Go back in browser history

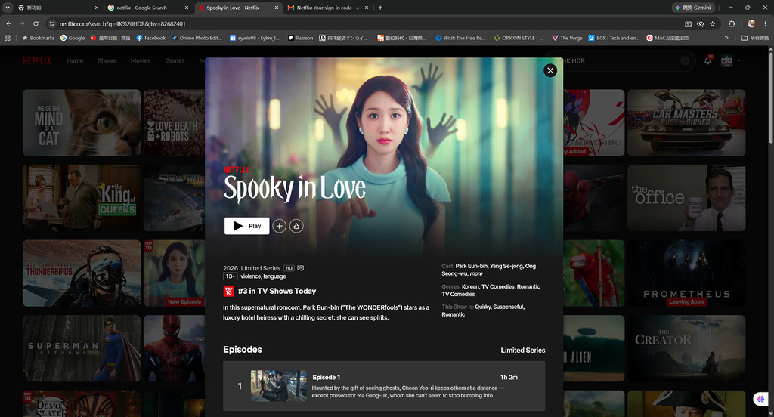tap(8, 23)
